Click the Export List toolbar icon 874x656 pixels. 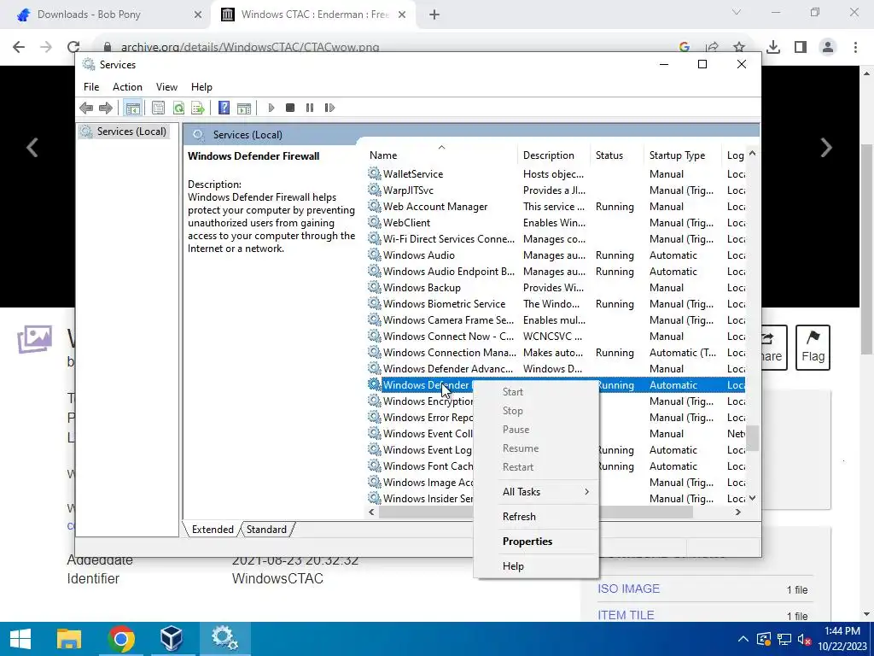[198, 108]
